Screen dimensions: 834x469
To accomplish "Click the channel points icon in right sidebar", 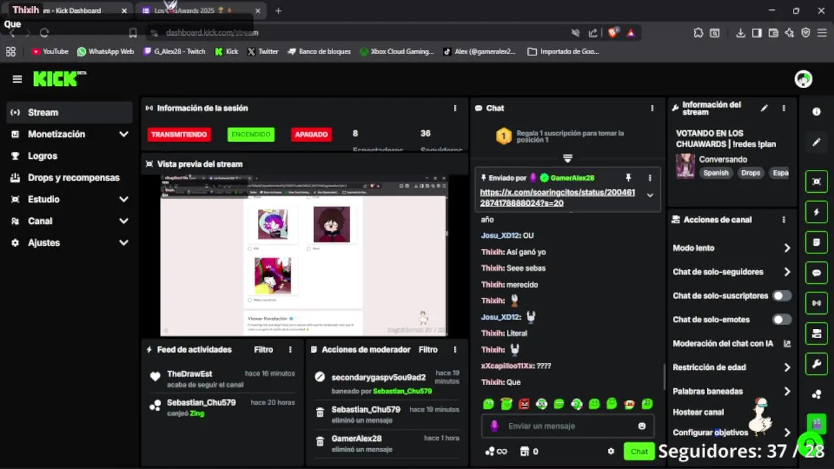I will [x=816, y=394].
